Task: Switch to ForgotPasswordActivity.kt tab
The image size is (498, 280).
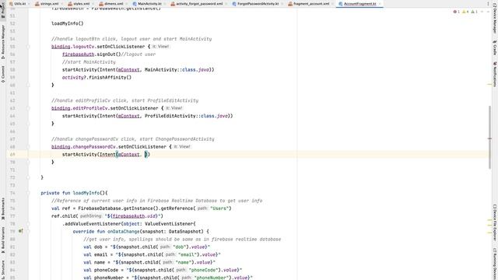Action: tap(258, 4)
